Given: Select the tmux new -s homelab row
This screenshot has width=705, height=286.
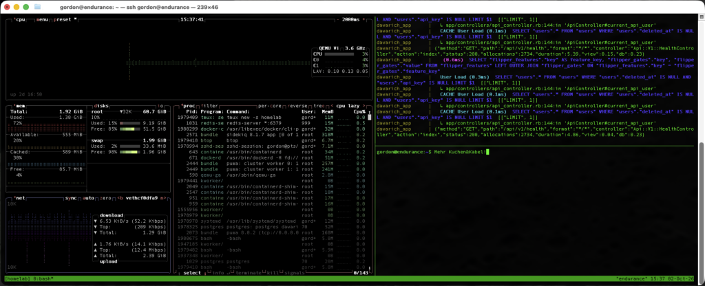Looking at the screenshot, I should pyautogui.click(x=271, y=117).
